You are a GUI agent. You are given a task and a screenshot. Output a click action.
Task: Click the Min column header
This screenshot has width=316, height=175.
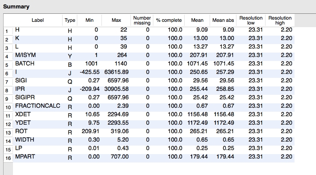(x=89, y=20)
